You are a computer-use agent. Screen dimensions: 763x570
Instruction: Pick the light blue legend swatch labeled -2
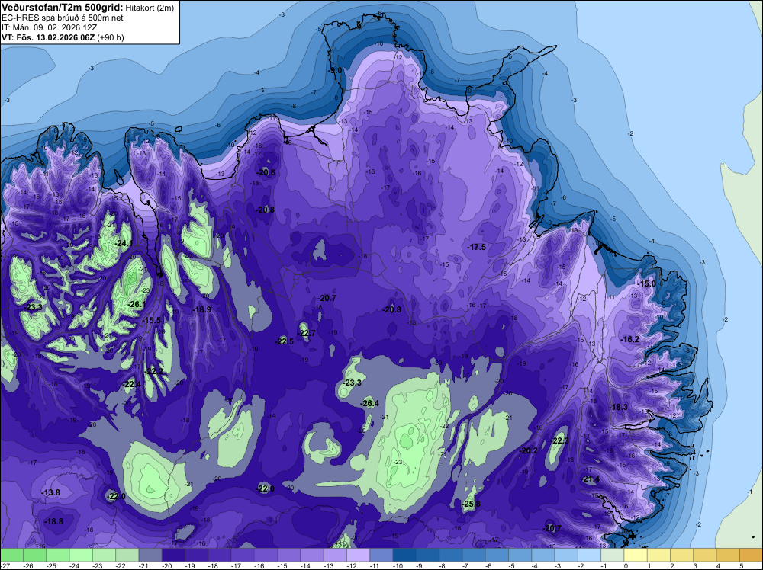[x=589, y=555]
